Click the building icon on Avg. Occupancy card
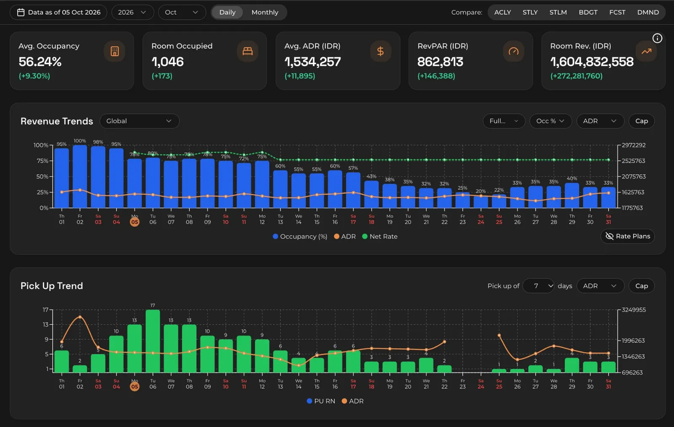The image size is (674, 427). (115, 51)
